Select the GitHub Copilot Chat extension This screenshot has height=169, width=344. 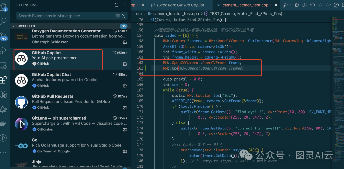[x=71, y=81]
